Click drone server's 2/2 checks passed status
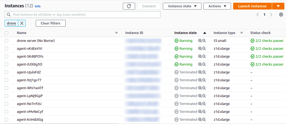Image resolution: width=286 pixels, height=124 pixels. tap(267, 41)
